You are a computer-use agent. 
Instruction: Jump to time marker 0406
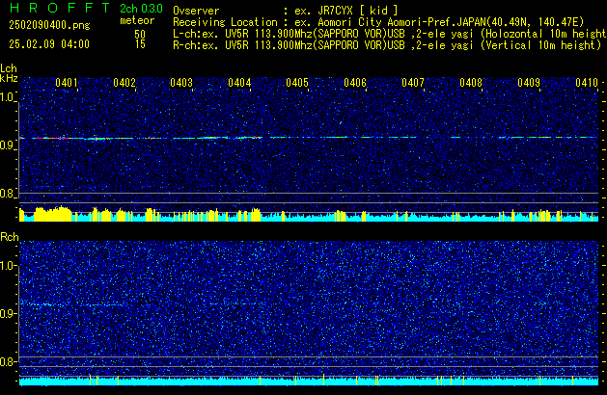355,83
